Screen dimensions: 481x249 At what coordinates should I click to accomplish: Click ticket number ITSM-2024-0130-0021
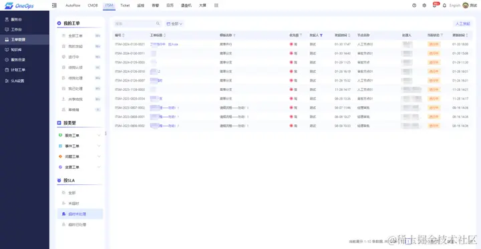[130, 44]
